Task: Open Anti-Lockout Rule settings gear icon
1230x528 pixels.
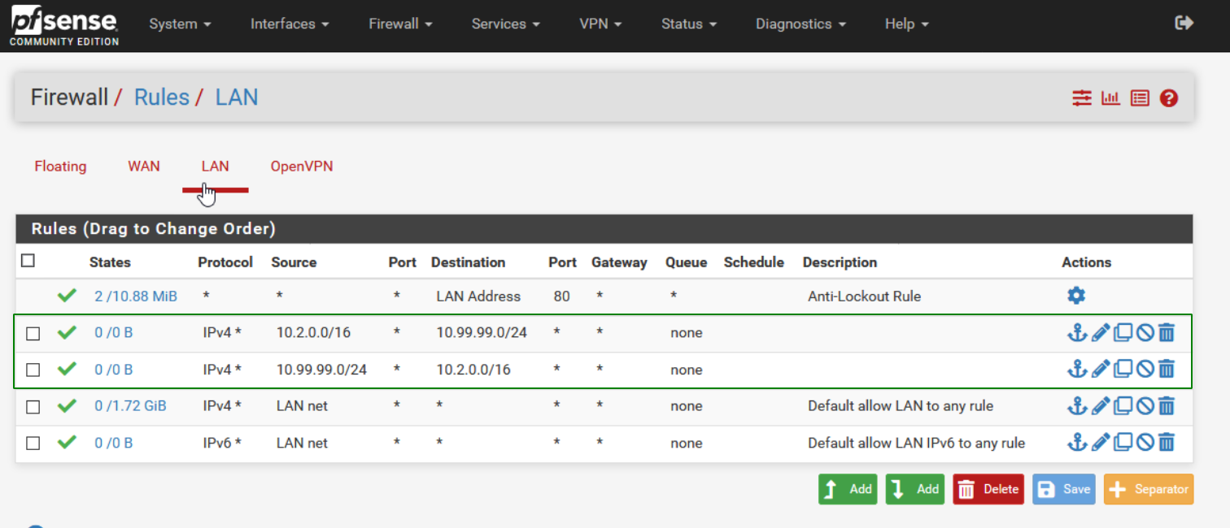Action: (x=1076, y=296)
